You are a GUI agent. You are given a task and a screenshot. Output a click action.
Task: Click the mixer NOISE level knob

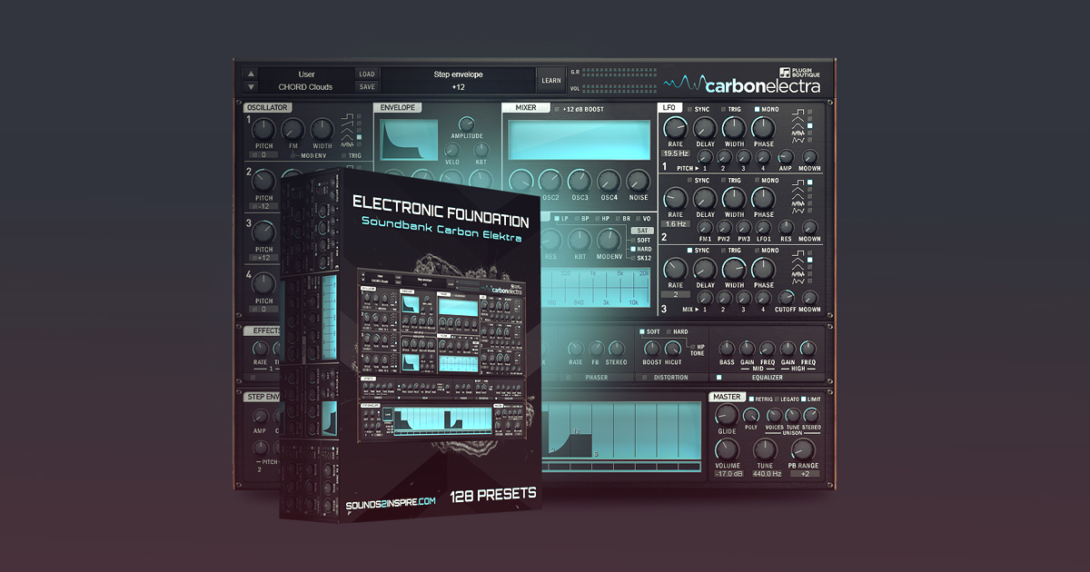click(639, 180)
